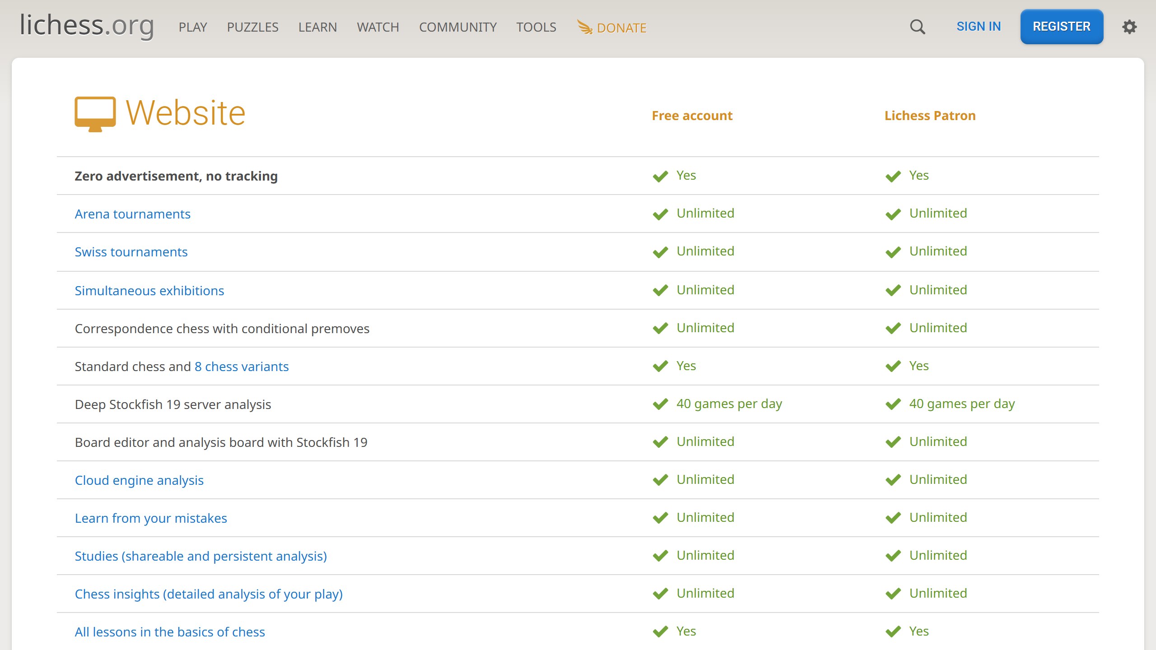Click Patron column 40 games per day
The image size is (1156, 650).
962,404
